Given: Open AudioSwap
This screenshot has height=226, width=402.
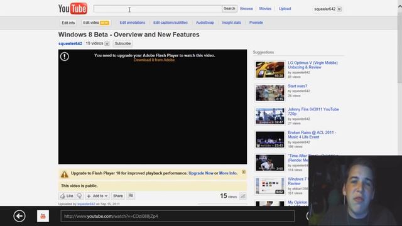Looking at the screenshot, I should (205, 23).
